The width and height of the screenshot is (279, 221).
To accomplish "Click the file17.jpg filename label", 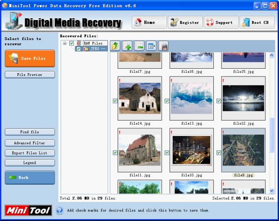I will coord(140,71).
